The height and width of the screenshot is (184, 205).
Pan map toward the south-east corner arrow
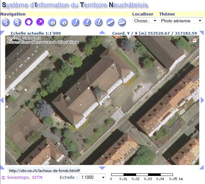[202, 168]
